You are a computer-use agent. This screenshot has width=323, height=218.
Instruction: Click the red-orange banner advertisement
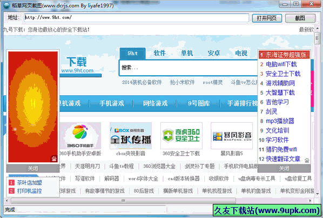coord(33,107)
